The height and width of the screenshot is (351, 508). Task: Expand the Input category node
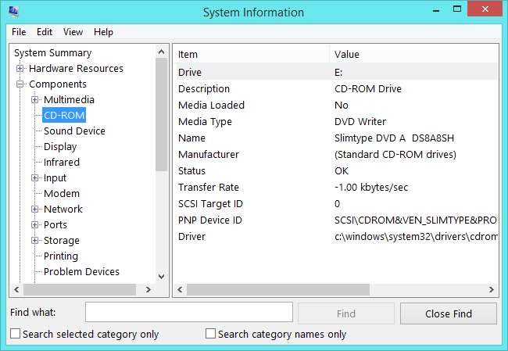point(35,178)
